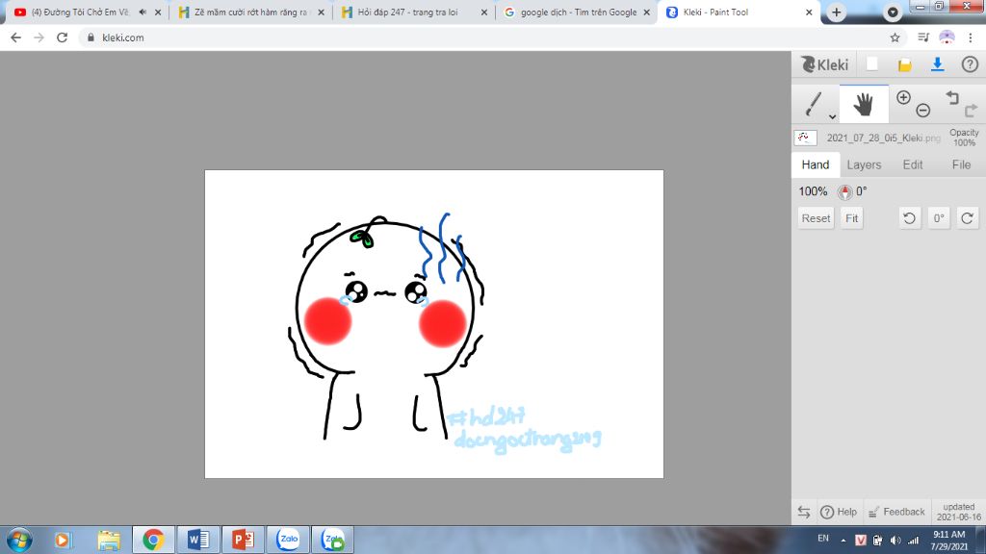The height and width of the screenshot is (554, 986).
Task: Open the first Zalo taskbar icon
Action: [x=288, y=540]
